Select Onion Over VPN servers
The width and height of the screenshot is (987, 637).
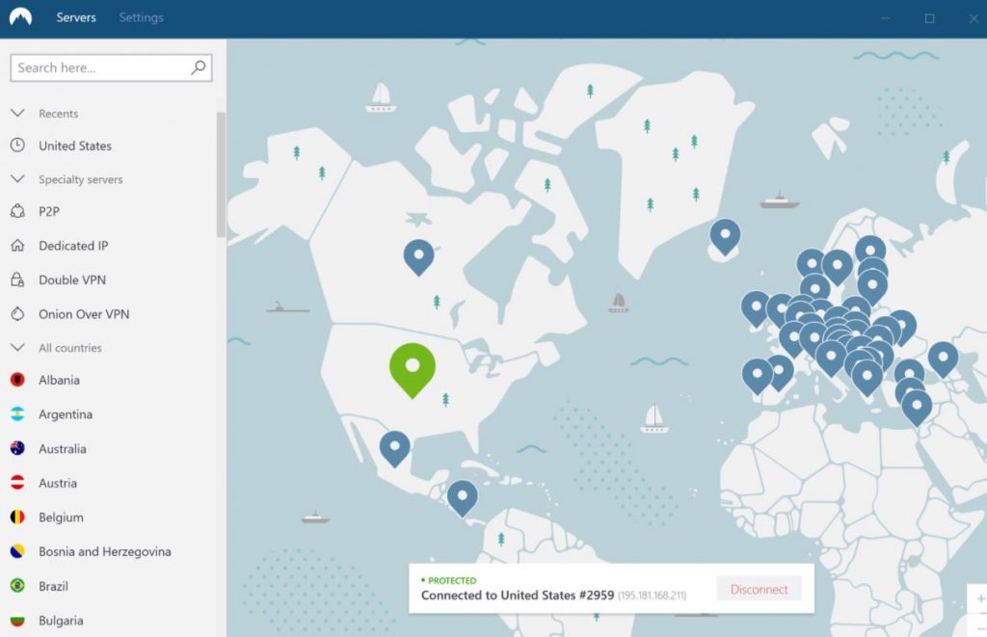(x=84, y=314)
